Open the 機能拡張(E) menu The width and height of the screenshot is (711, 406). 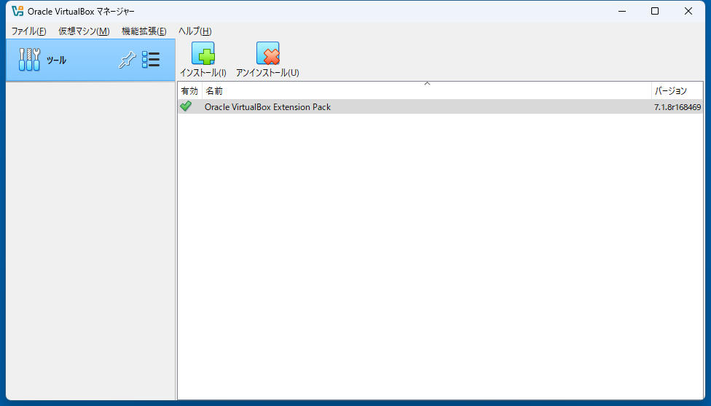pos(144,31)
